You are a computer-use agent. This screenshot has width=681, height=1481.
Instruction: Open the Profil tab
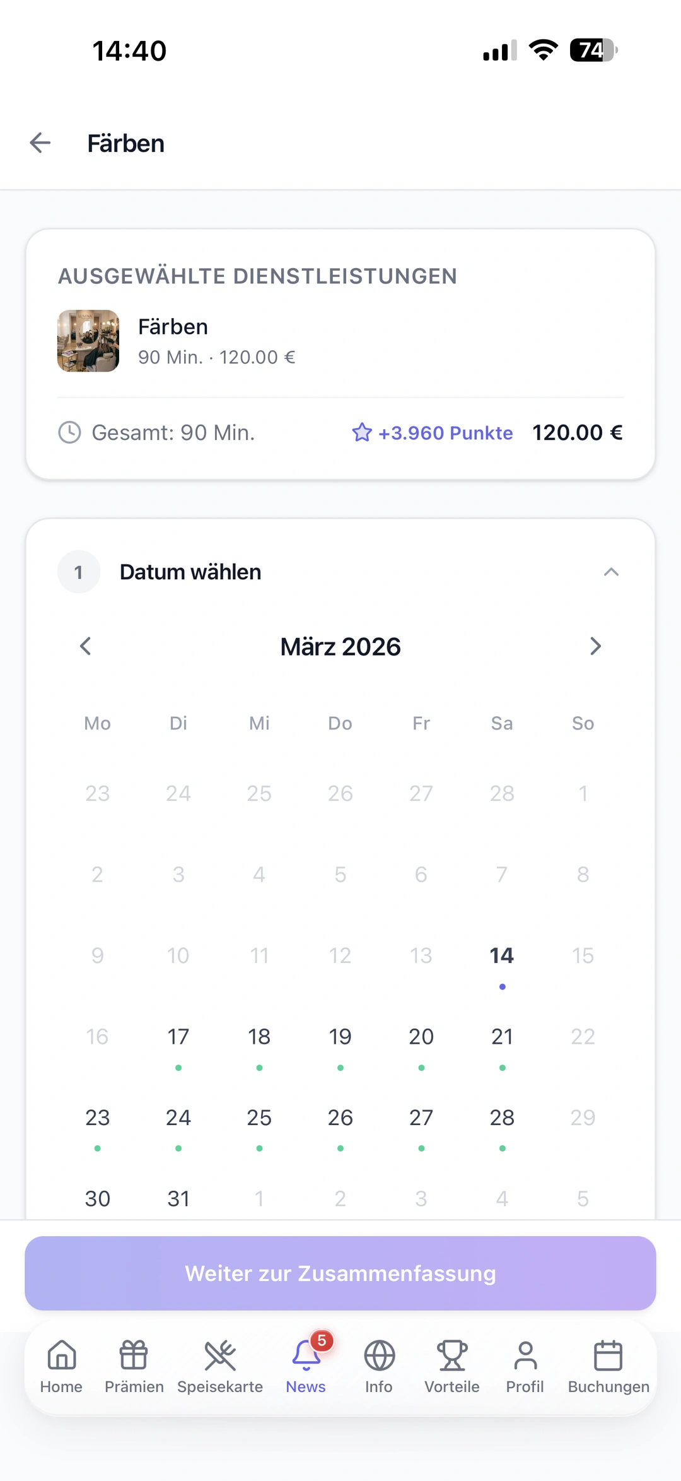525,1367
